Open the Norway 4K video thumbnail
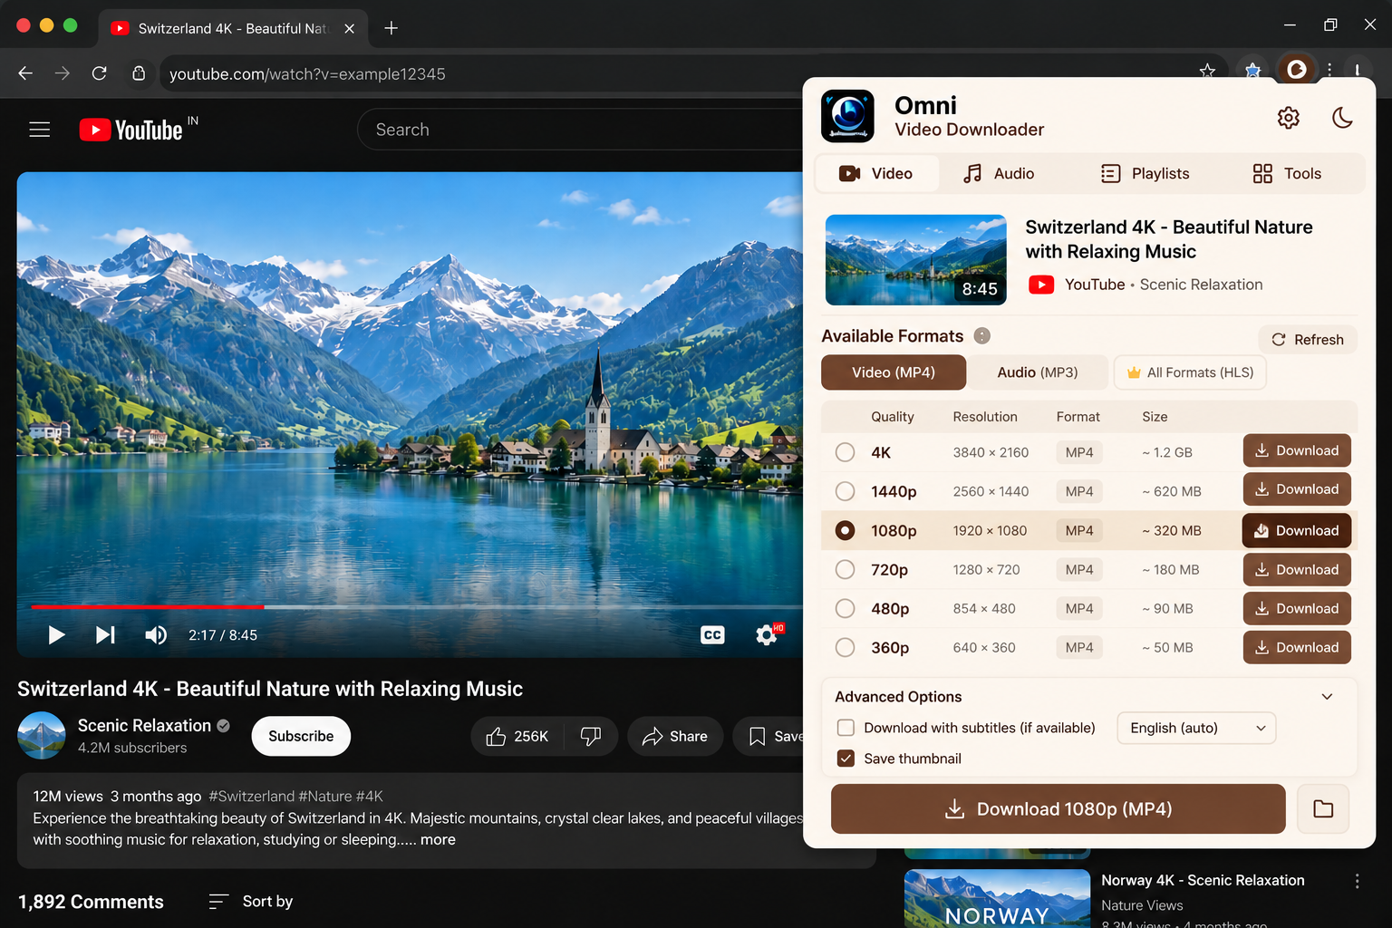Image resolution: width=1392 pixels, height=928 pixels. 997,898
